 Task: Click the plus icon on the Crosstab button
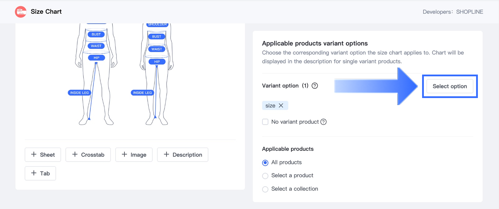75,154
